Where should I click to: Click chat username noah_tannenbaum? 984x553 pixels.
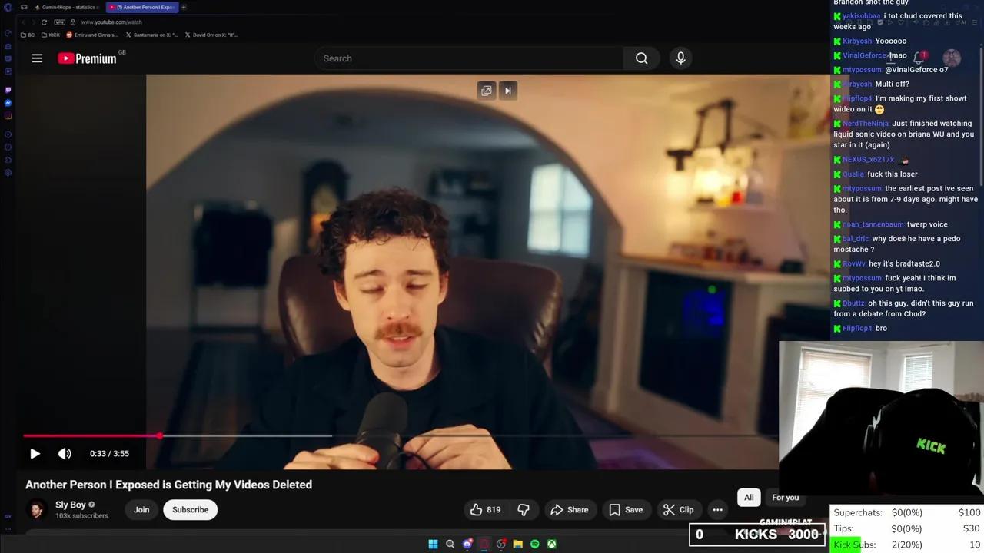[873, 224]
